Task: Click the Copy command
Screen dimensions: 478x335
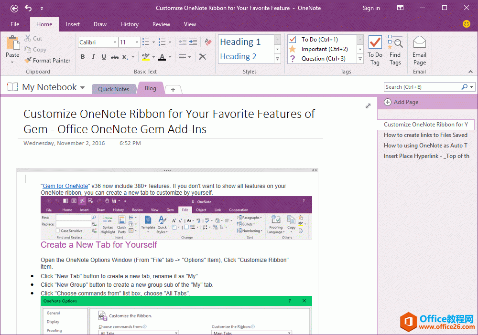Action: 35,49
